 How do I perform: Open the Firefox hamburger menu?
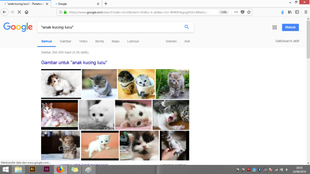pyautogui.click(x=306, y=12)
